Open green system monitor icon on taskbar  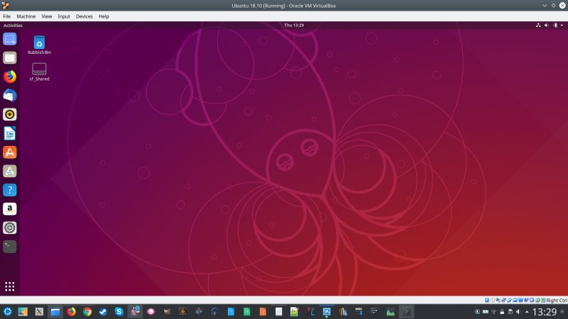click(390, 311)
